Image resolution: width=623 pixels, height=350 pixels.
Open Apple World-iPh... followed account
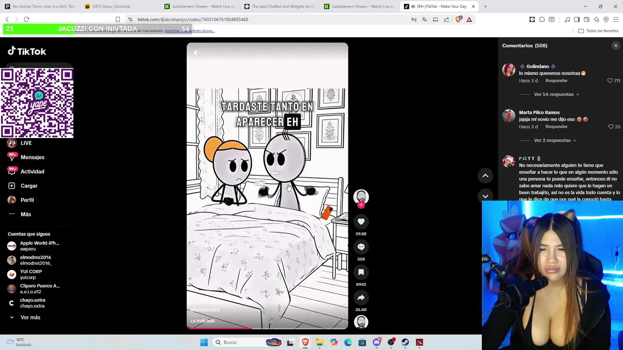click(34, 246)
